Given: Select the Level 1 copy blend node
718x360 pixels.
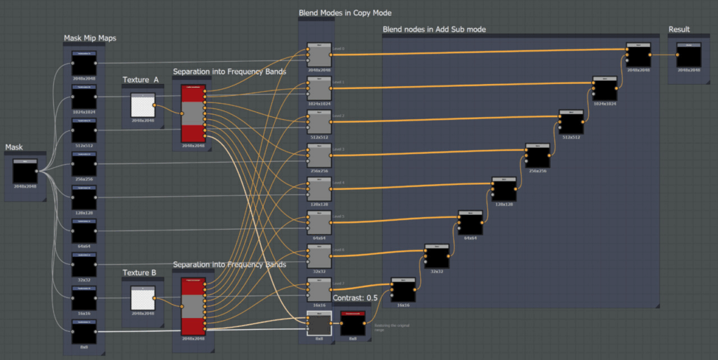Looking at the screenshot, I should [x=319, y=88].
